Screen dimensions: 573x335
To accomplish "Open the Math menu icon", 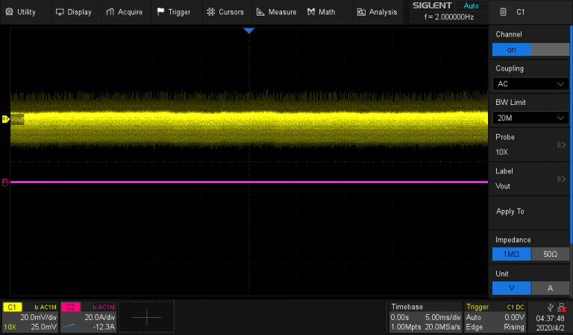I will click(x=310, y=12).
